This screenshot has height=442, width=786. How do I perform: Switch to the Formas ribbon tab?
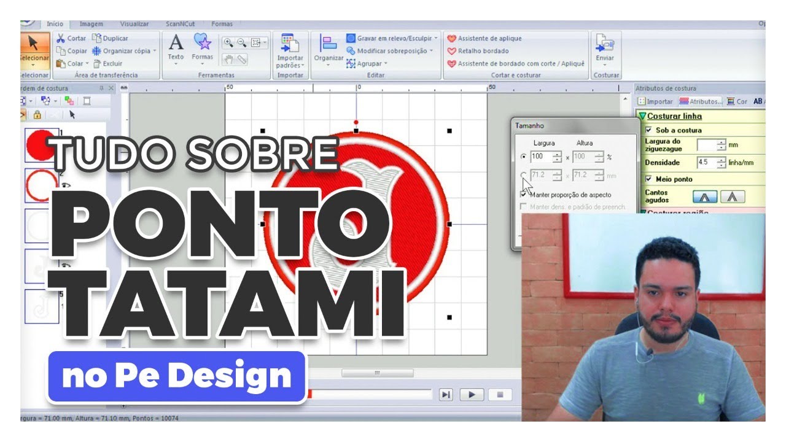(222, 24)
